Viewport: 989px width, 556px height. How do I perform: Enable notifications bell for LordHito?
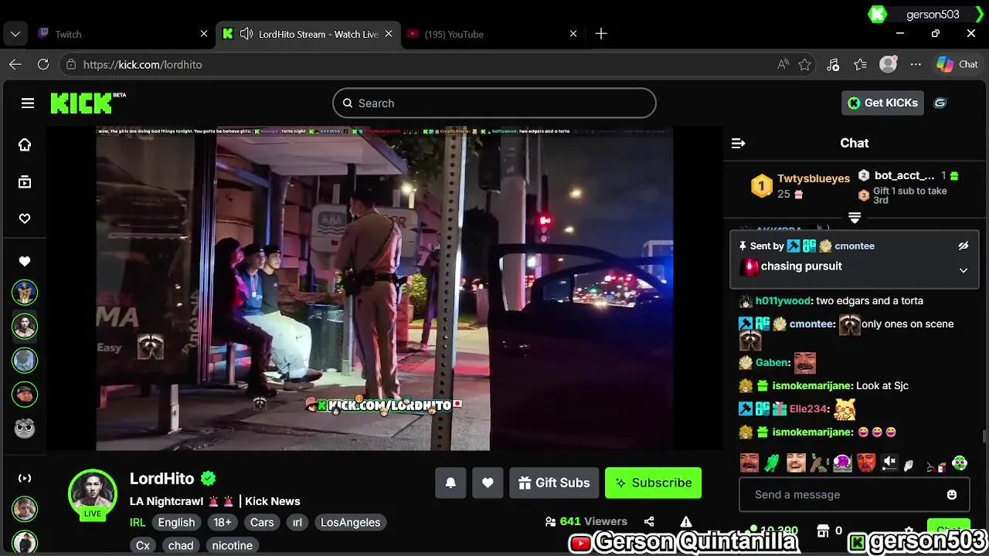click(x=450, y=483)
